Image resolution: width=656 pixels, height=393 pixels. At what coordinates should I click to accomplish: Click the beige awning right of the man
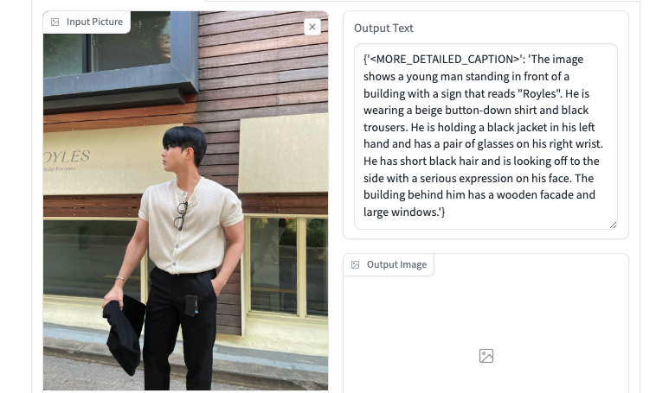point(283,154)
